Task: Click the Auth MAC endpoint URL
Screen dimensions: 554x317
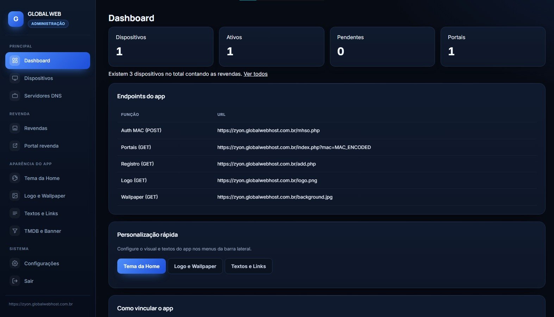Action: [x=268, y=130]
